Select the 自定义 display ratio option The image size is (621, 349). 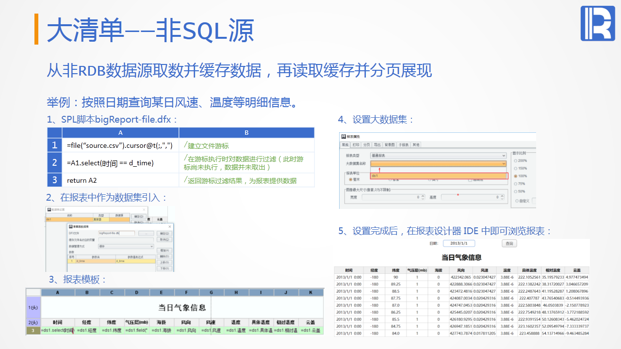(516, 200)
